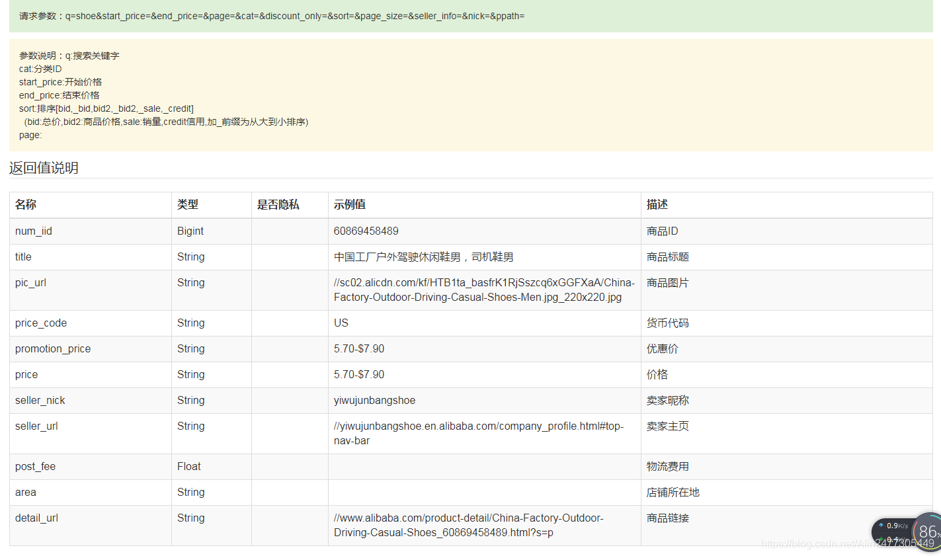941x556 pixels.
Task: Click the page: parameter line
Action: click(x=30, y=135)
